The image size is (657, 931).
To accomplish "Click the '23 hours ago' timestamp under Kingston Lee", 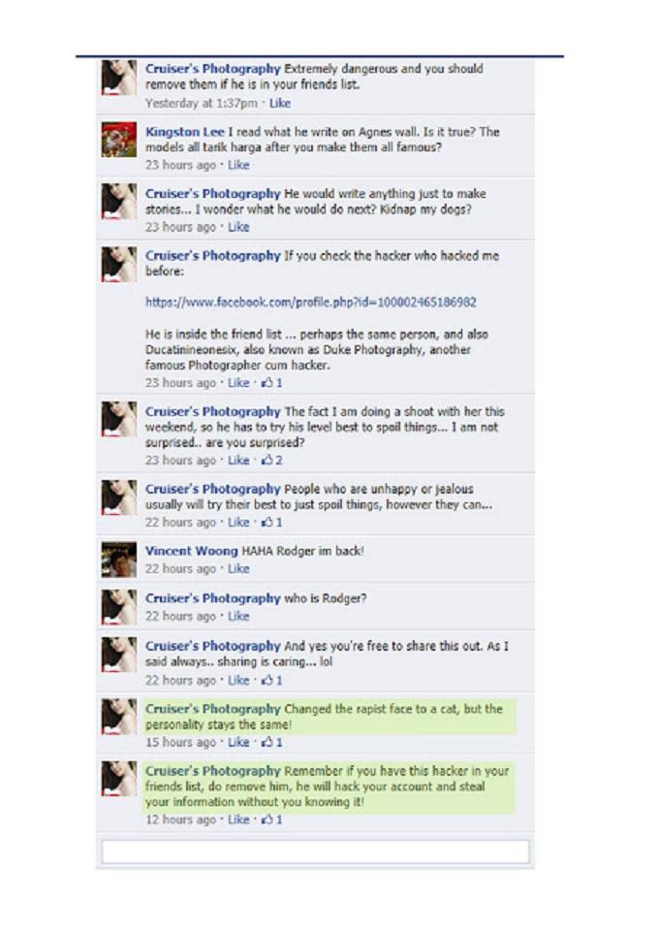I will click(180, 165).
